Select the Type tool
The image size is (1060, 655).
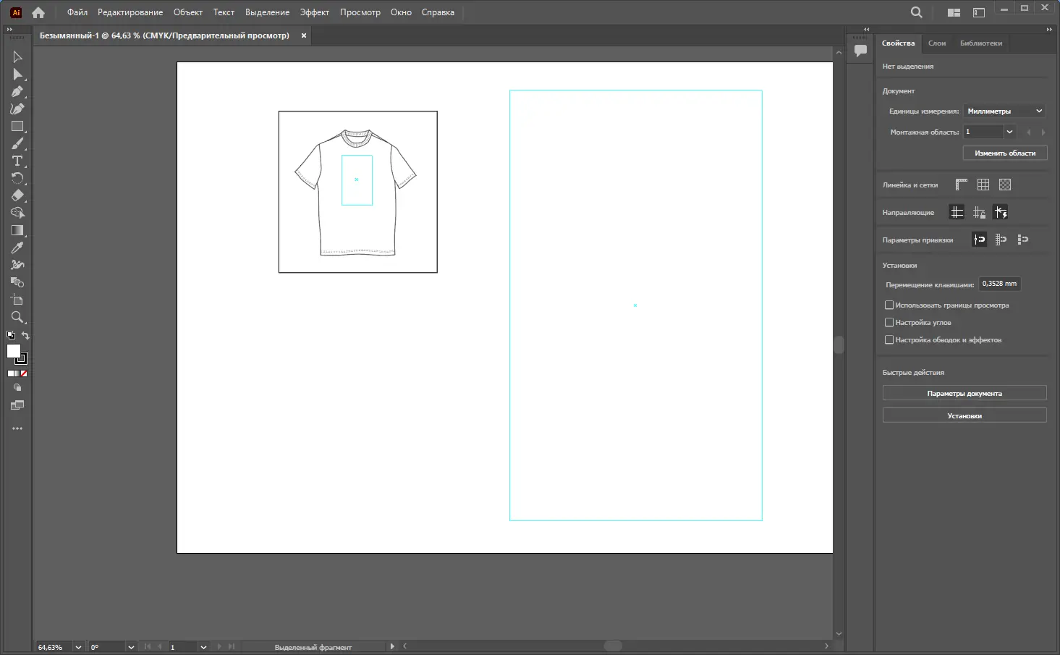click(17, 161)
